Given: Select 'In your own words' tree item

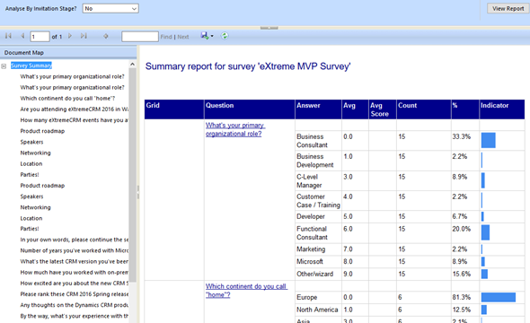Looking at the screenshot, I should pyautogui.click(x=74, y=240).
